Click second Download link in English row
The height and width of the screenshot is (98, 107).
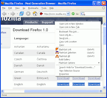point(79,84)
